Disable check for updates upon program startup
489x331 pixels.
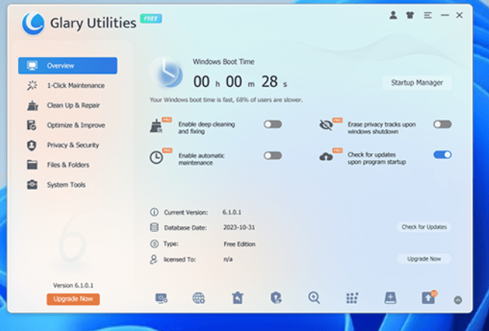point(442,155)
